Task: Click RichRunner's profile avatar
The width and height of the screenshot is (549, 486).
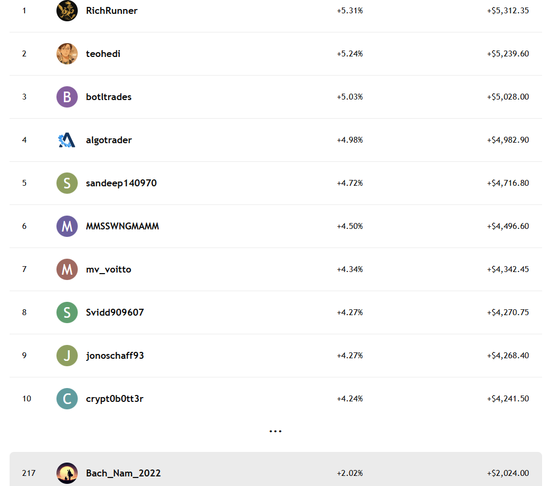Action: [x=67, y=11]
